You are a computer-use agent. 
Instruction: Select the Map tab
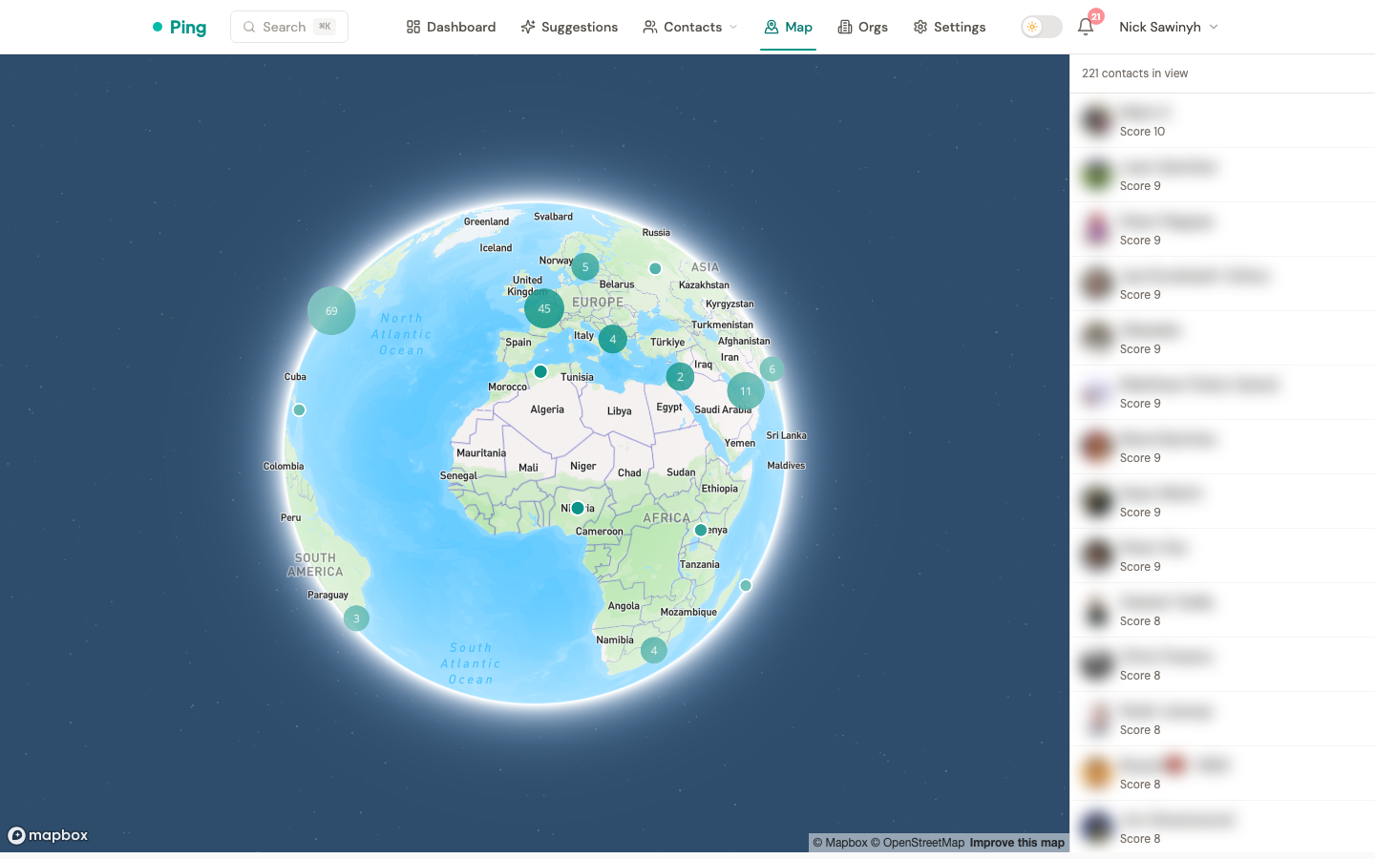pos(788,27)
